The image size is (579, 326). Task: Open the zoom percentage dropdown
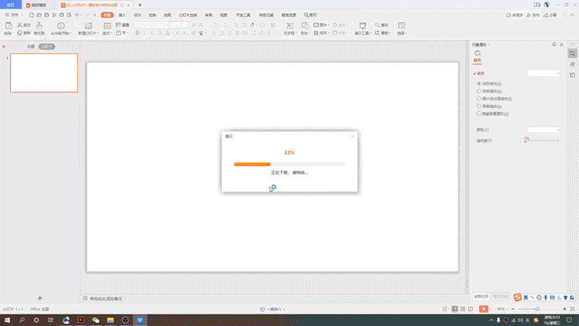click(x=503, y=309)
